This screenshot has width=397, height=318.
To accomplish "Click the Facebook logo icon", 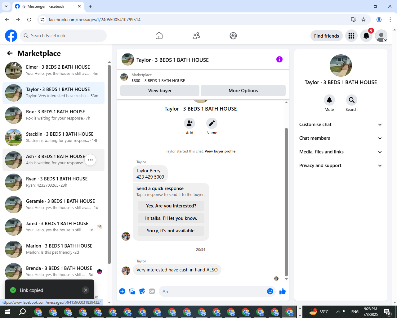I will (11, 36).
